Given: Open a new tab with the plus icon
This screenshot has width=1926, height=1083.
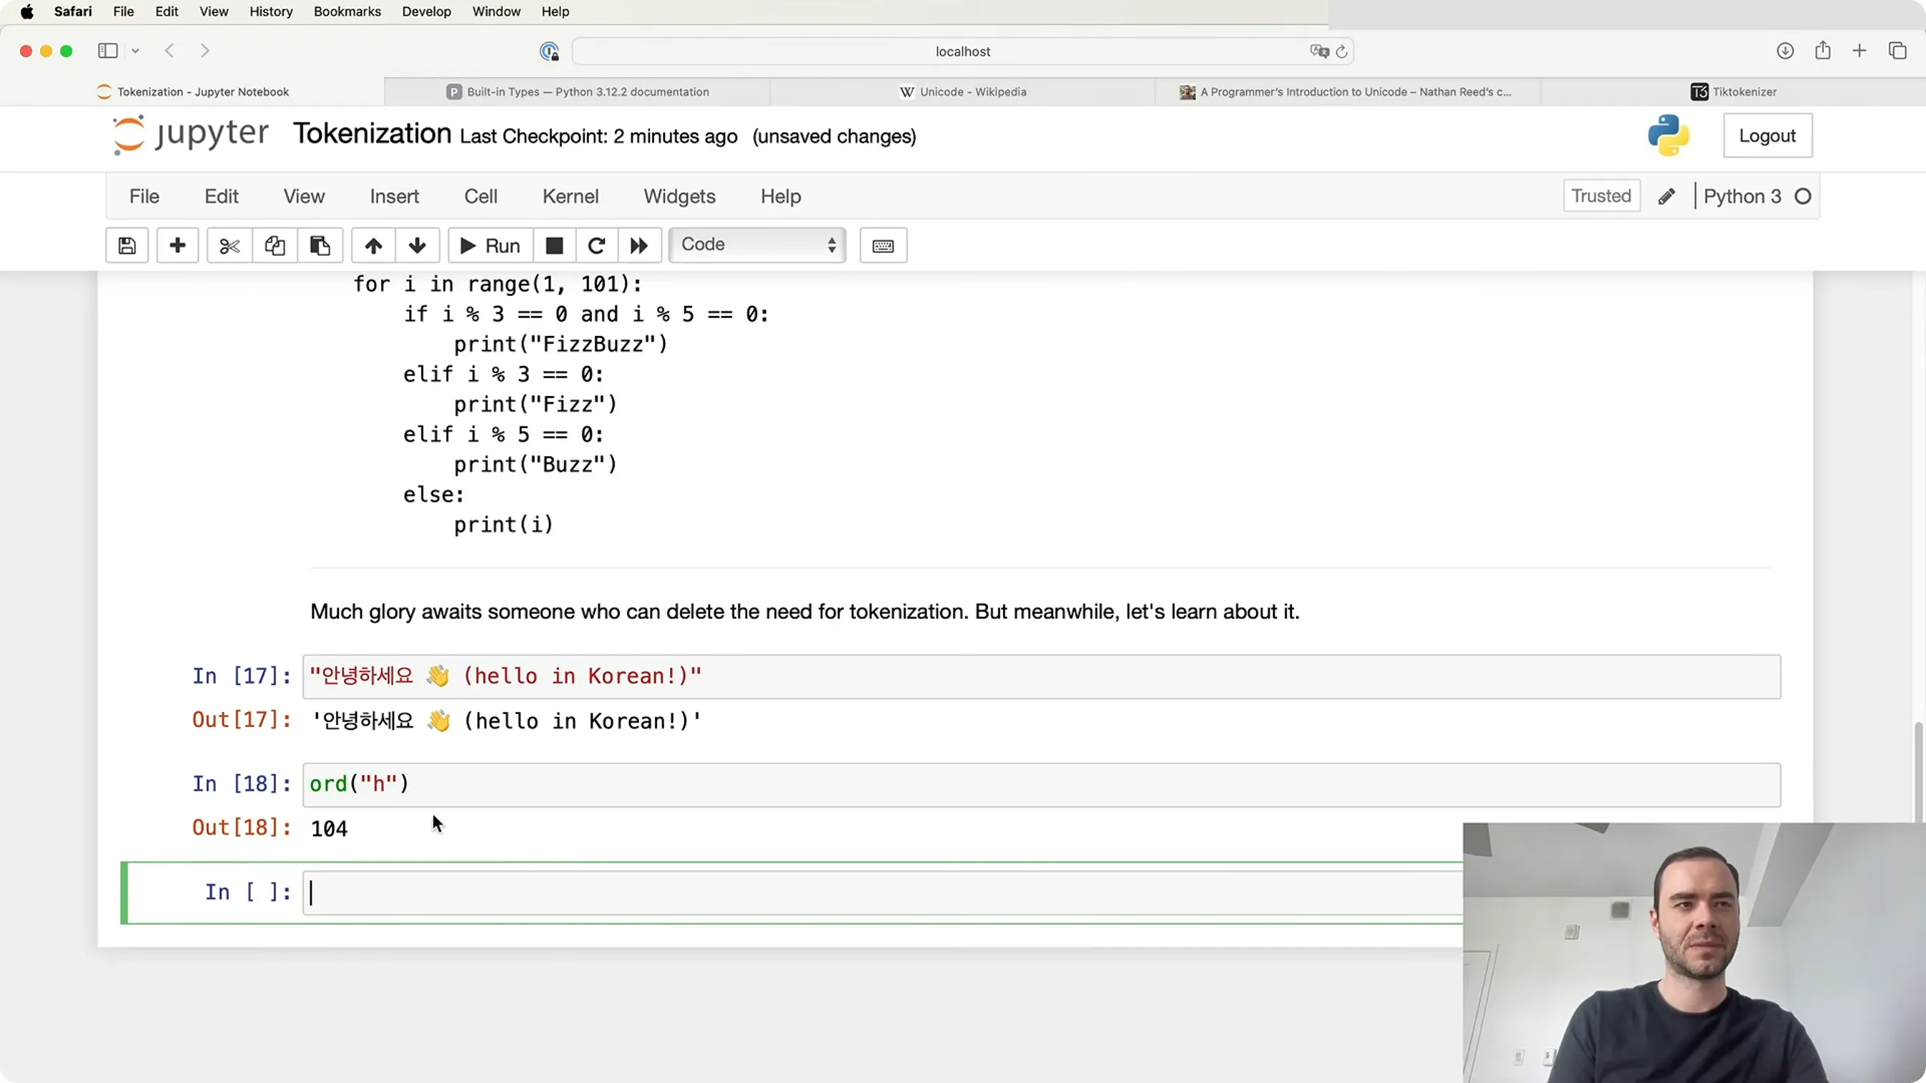Looking at the screenshot, I should click(1859, 51).
